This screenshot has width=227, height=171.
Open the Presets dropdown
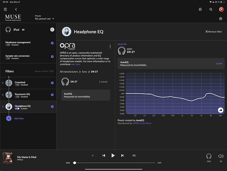point(44,18)
